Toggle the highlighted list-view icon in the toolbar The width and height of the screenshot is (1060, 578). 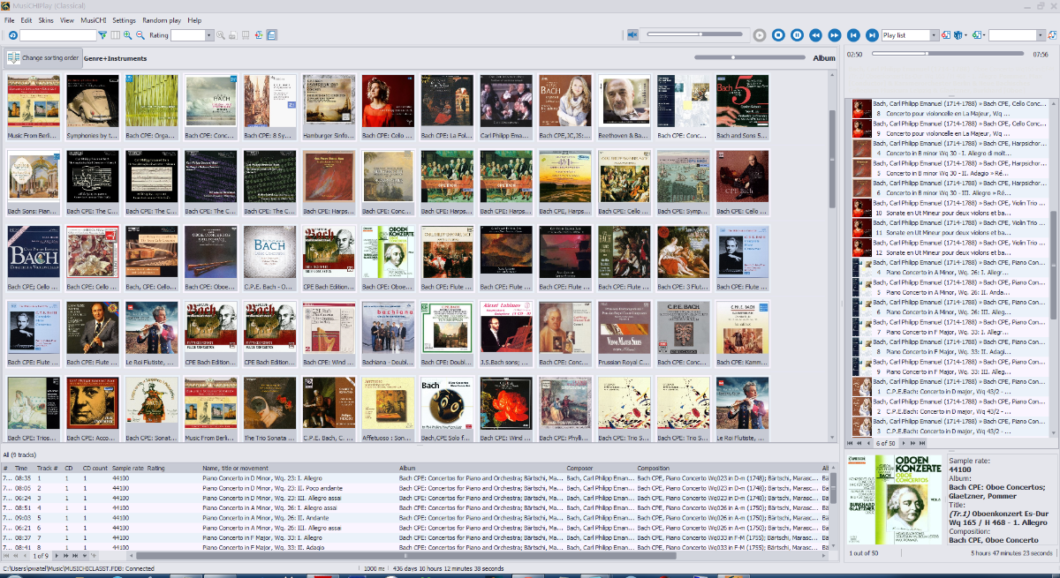coord(271,35)
